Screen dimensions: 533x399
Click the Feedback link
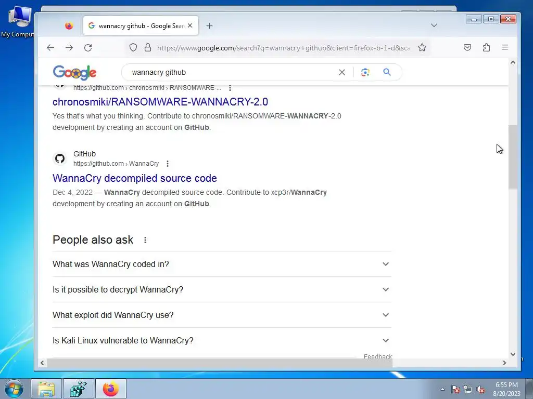coord(378,356)
